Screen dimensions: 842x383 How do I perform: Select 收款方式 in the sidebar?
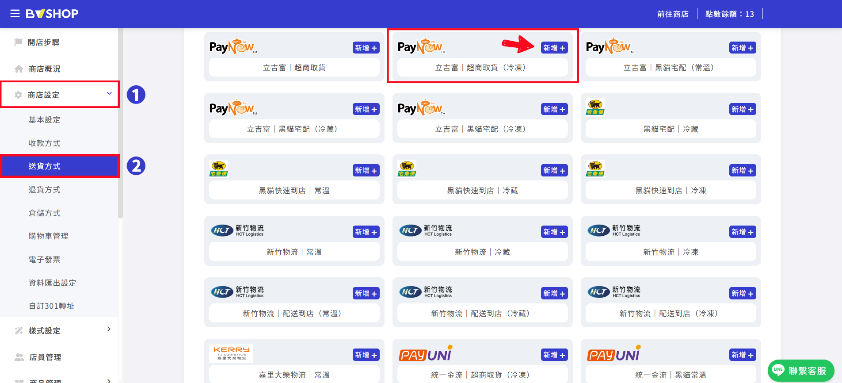point(45,143)
